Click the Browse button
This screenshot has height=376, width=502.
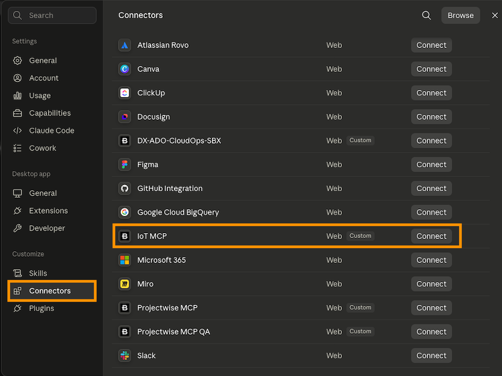(460, 15)
